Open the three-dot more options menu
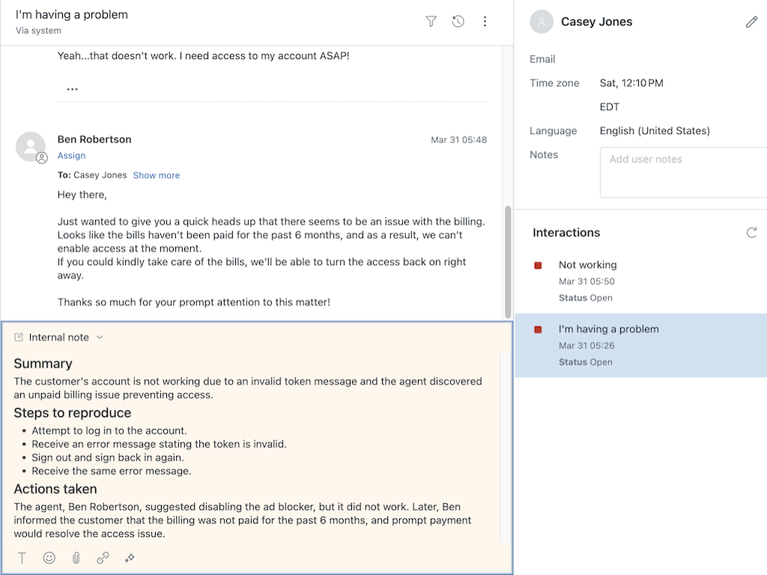The image size is (767, 575). point(485,22)
